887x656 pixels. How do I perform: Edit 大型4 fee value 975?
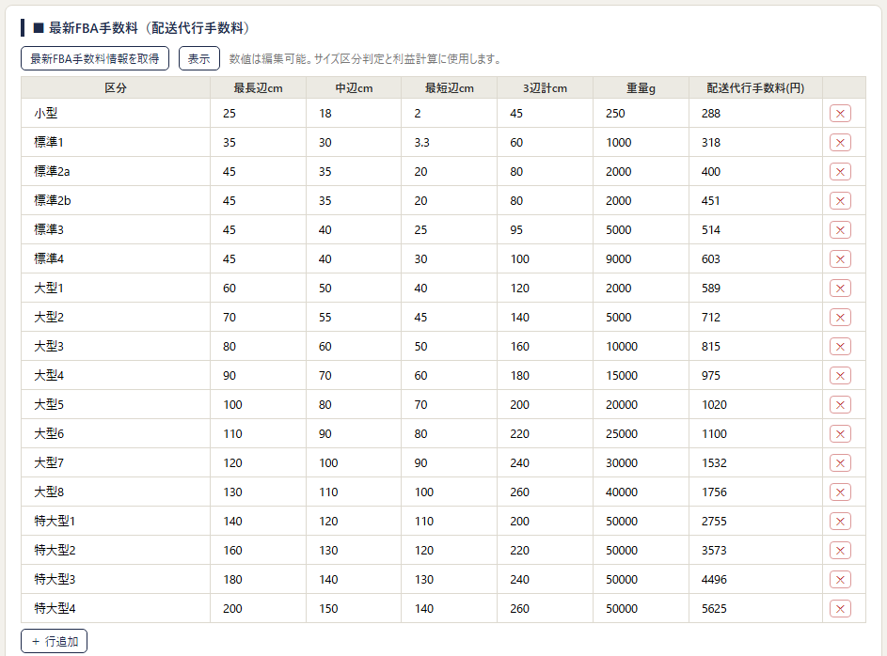click(x=755, y=376)
